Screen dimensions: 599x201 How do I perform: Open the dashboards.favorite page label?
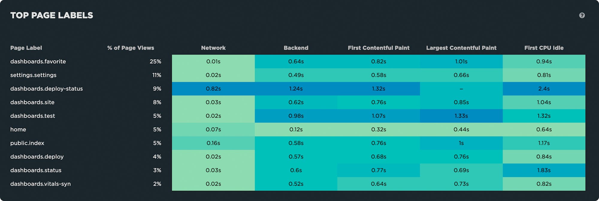tap(38, 61)
